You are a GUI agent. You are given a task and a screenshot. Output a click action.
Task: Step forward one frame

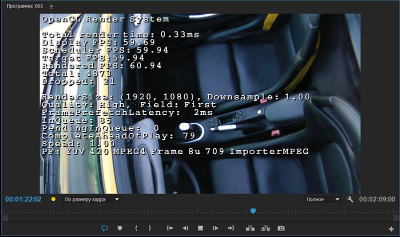point(215,229)
